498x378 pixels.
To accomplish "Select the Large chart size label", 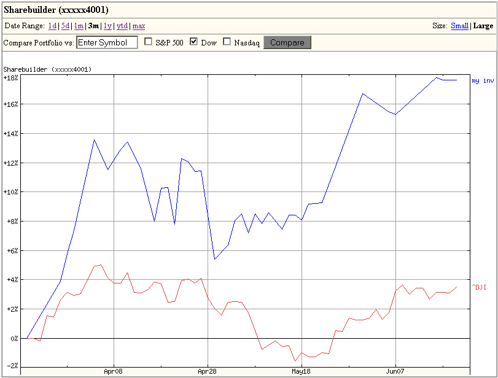I will tap(483, 26).
